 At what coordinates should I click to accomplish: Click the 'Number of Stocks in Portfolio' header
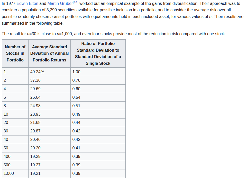(x=15, y=53)
